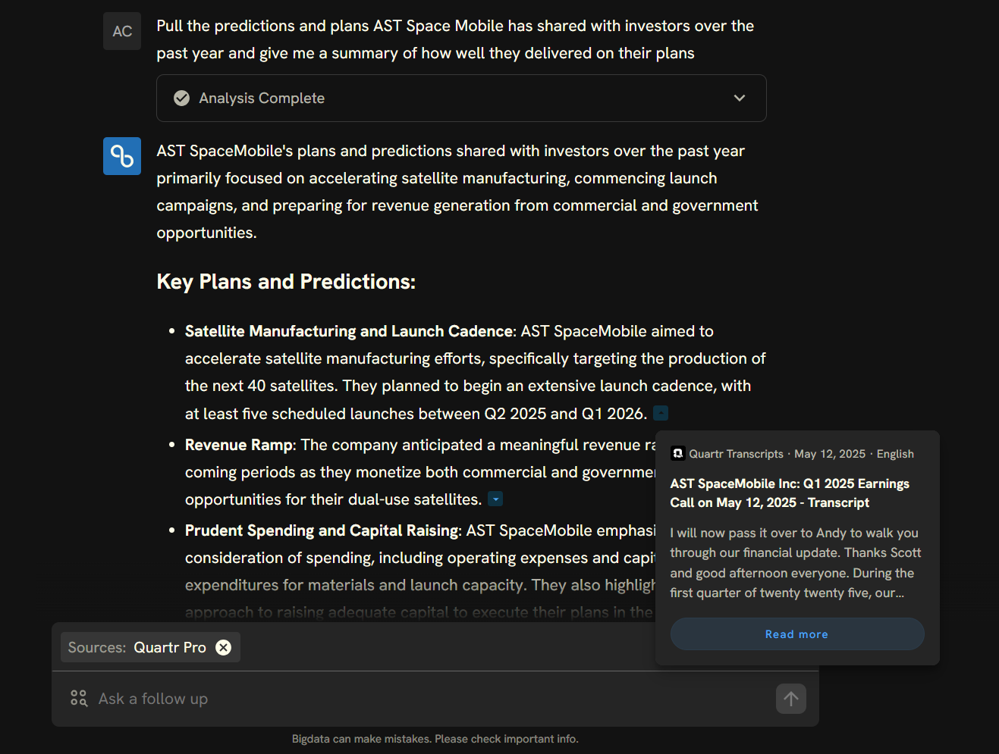Click the send up-arrow button
This screenshot has width=999, height=754.
click(x=790, y=699)
